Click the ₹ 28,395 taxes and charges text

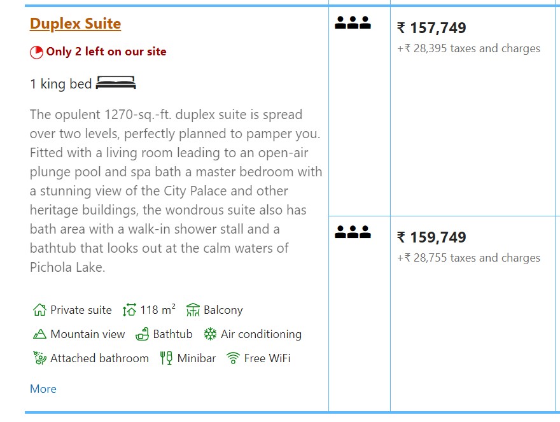pyautogui.click(x=468, y=48)
